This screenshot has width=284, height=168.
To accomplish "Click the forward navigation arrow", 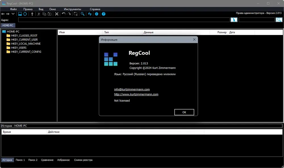I will coord(8,14).
